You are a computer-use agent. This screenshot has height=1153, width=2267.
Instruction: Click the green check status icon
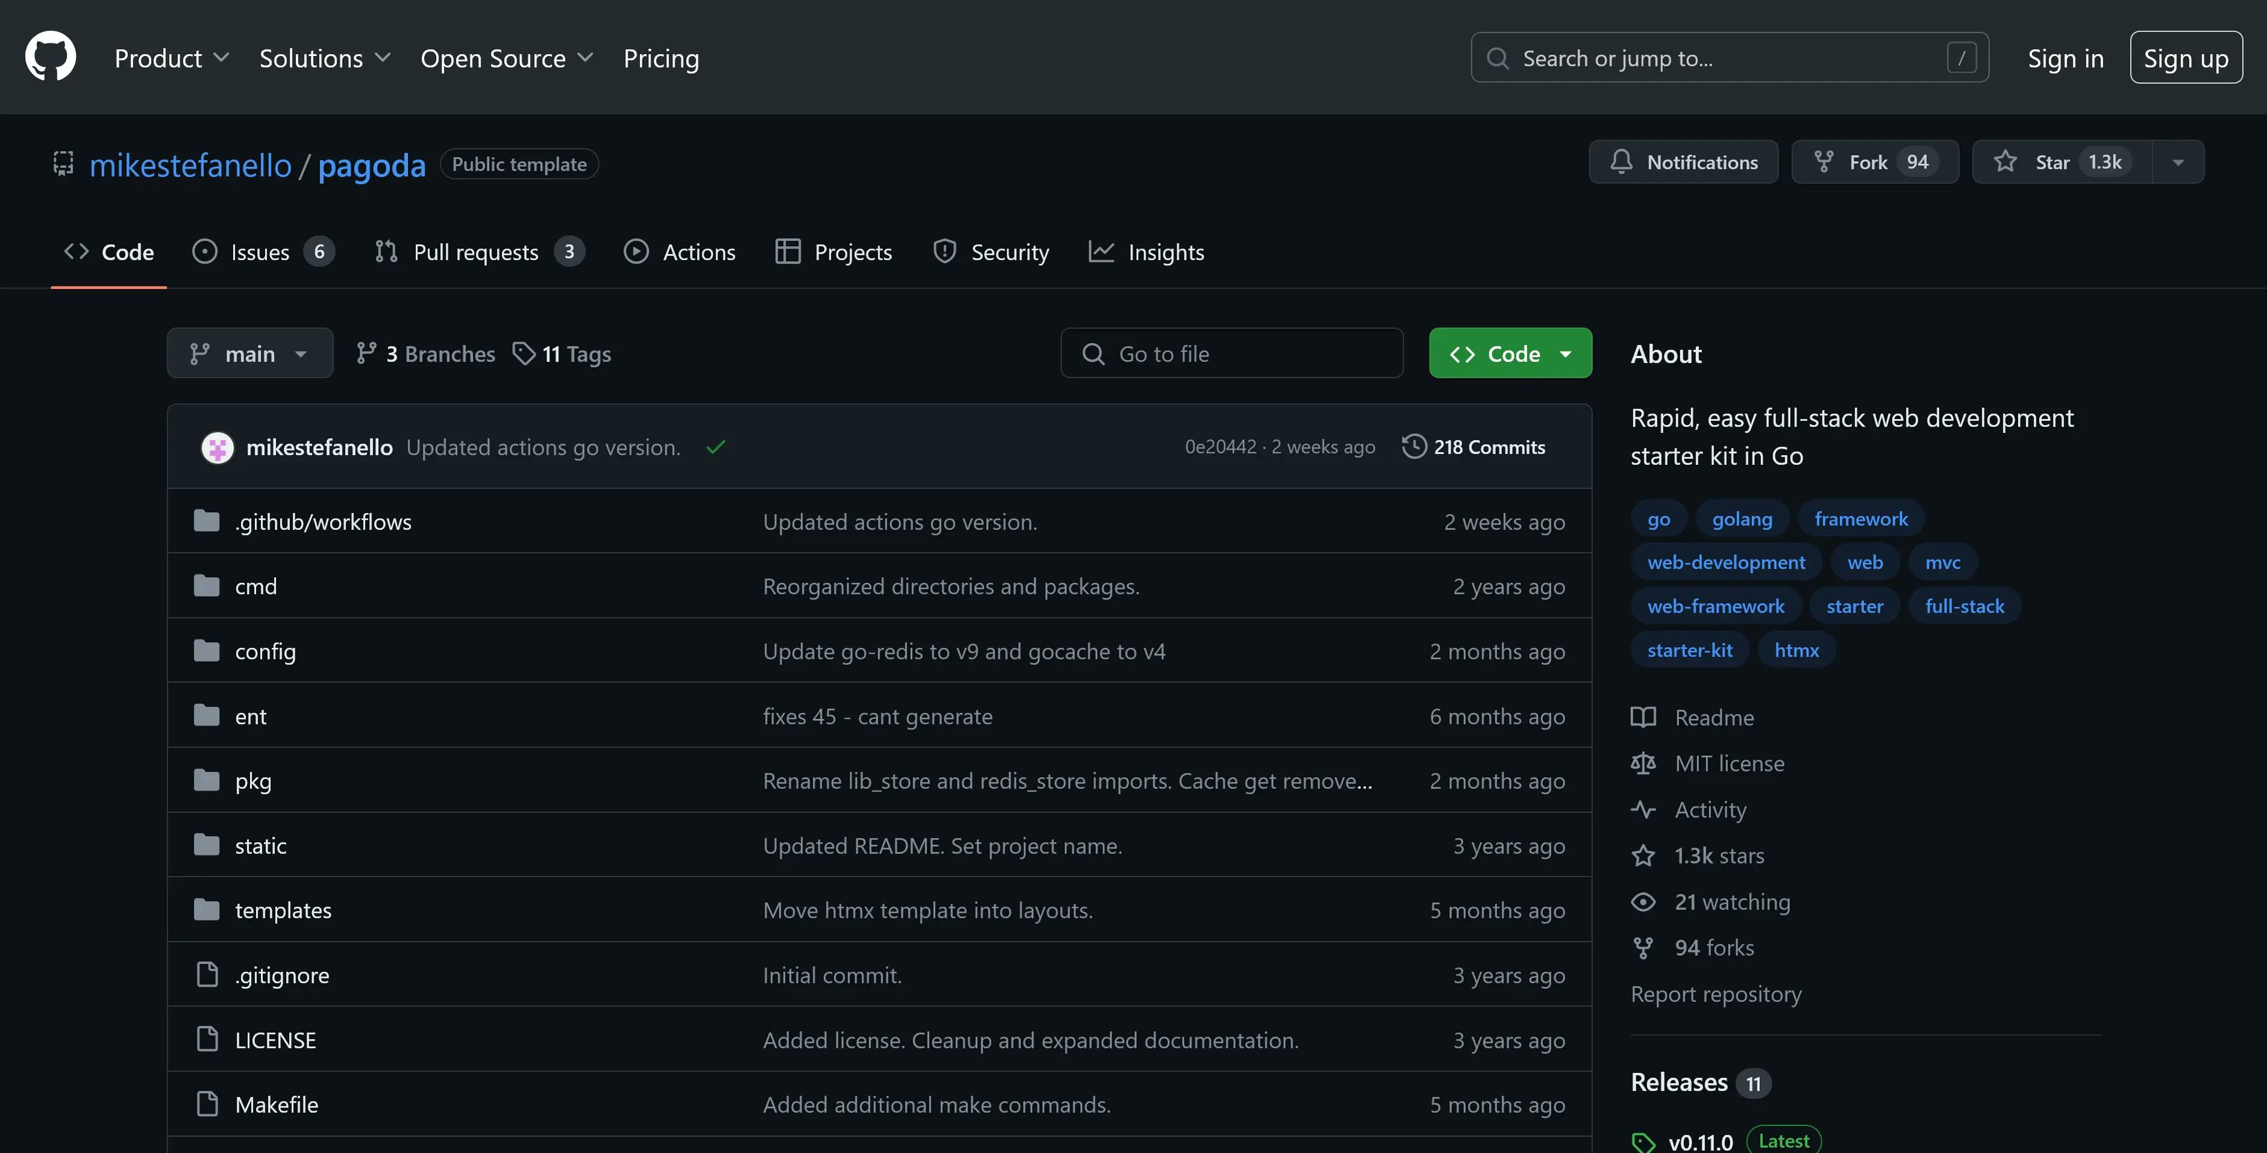click(x=716, y=447)
